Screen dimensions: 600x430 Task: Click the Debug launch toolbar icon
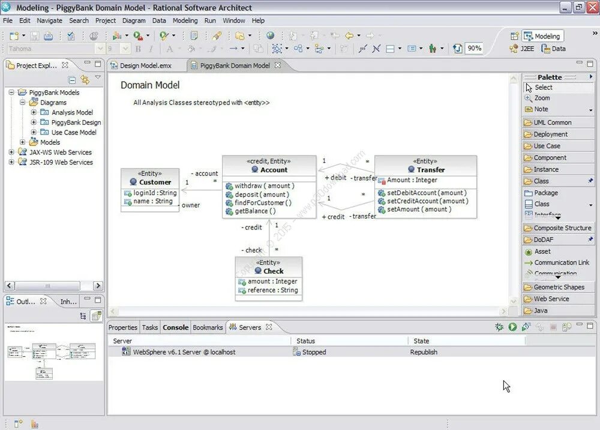click(117, 36)
